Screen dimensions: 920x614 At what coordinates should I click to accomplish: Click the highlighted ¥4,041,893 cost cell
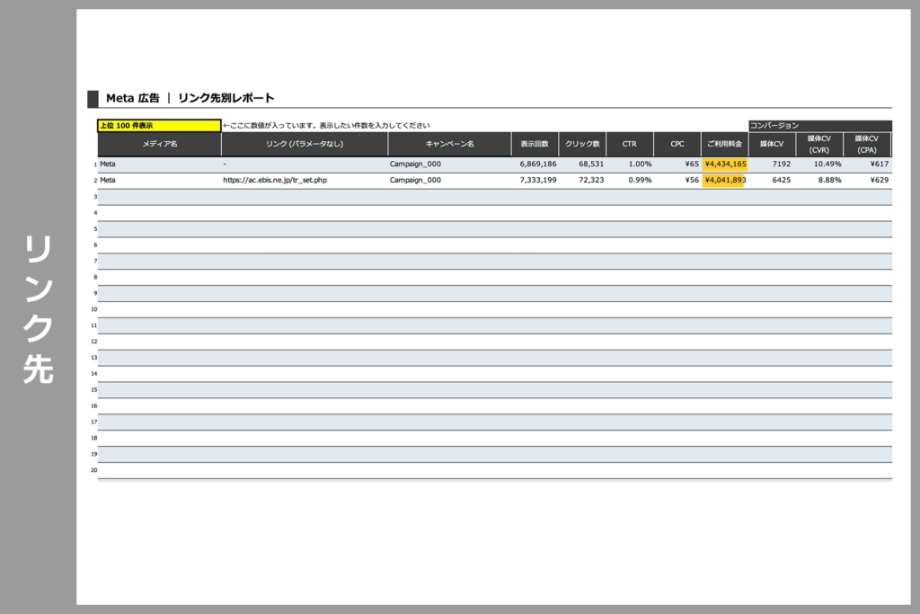(x=723, y=180)
